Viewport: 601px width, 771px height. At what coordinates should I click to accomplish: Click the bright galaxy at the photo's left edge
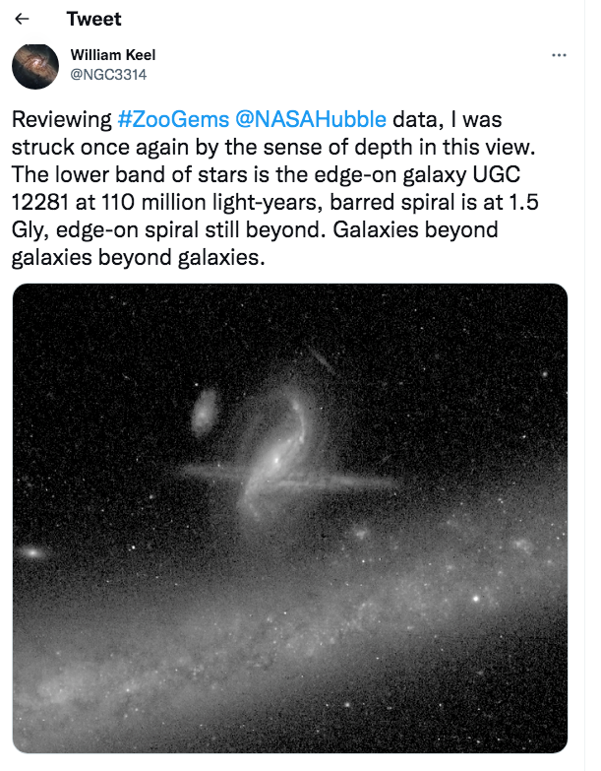[33, 553]
